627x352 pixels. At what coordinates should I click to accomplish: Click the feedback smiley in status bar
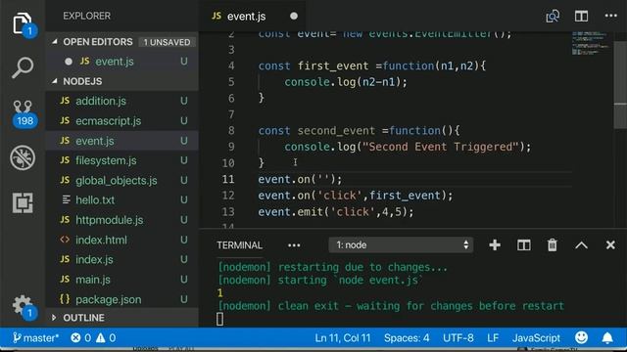[581, 337]
